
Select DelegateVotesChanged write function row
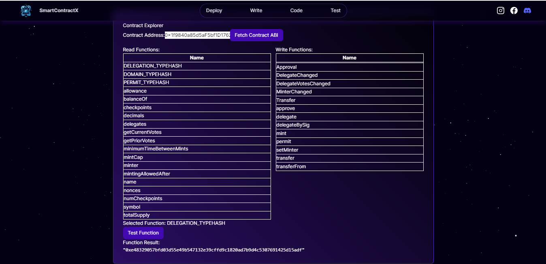coord(350,84)
